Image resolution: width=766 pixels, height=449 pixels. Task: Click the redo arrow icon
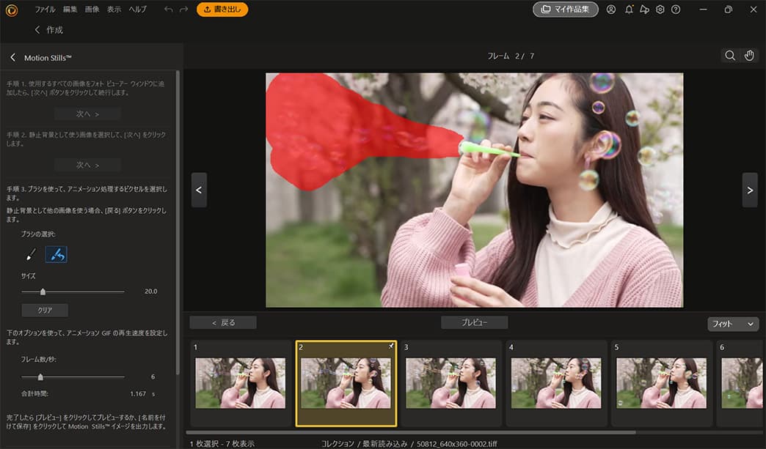[183, 10]
